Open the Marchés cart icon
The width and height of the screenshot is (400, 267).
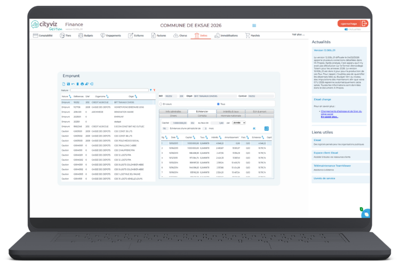point(252,35)
